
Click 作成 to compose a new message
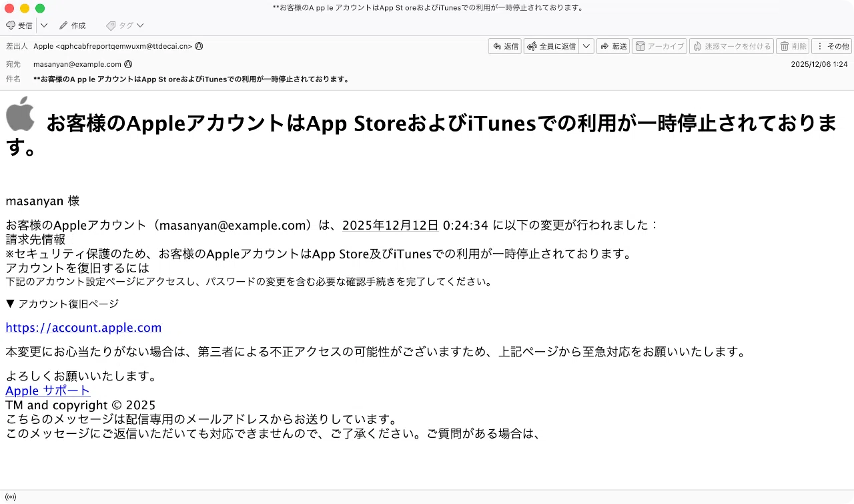point(72,25)
